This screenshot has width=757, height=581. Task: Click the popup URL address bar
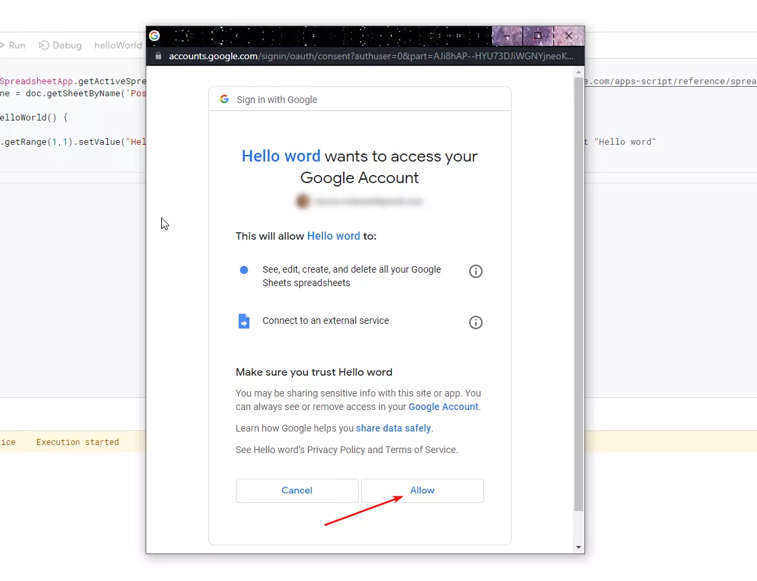pos(371,56)
